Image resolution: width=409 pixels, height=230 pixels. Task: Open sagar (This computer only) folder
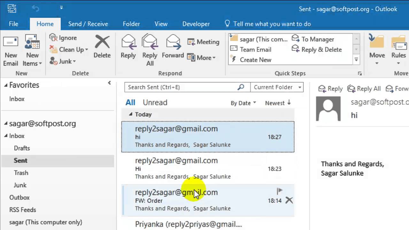pos(46,222)
